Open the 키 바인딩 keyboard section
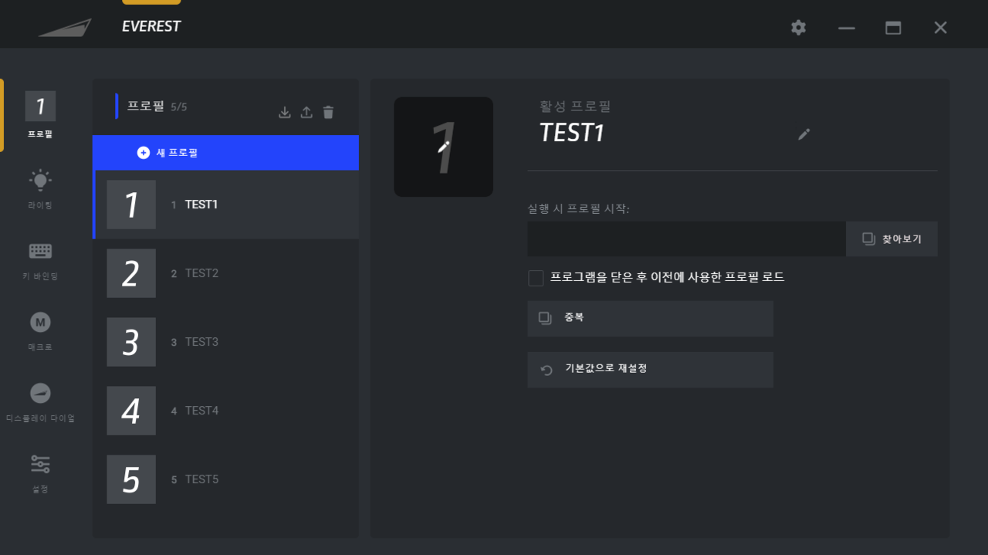The width and height of the screenshot is (988, 555). click(40, 259)
